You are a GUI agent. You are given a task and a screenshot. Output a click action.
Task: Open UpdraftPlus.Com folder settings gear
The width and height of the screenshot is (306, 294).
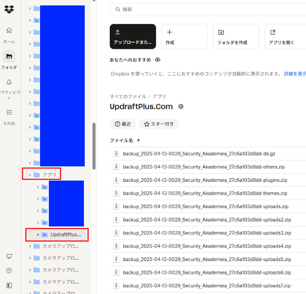[181, 106]
